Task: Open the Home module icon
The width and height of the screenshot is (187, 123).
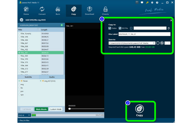Action: [x=26, y=9]
